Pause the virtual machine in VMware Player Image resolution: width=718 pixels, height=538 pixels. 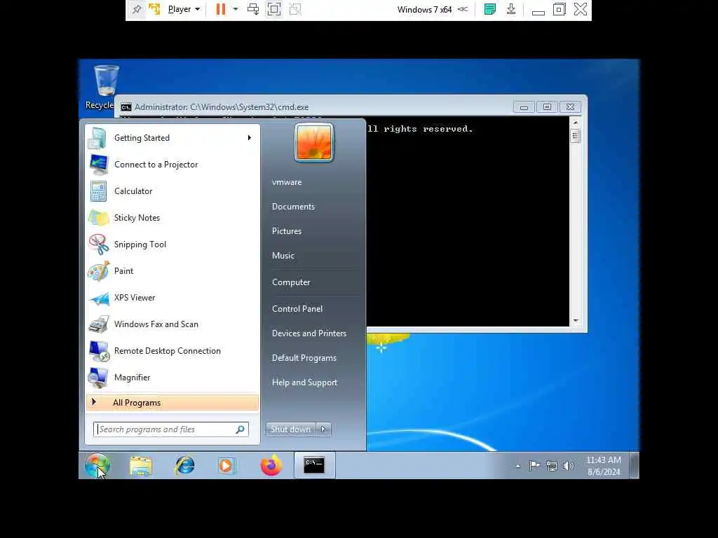[221, 9]
